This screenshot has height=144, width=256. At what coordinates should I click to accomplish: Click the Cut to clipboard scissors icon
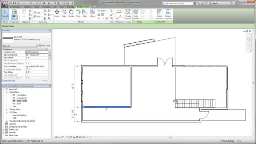click(30, 11)
